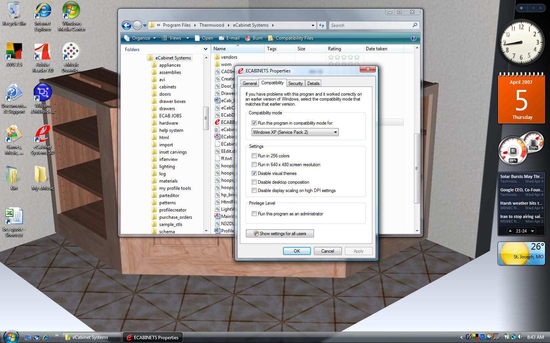Screen dimensions: 550x343
Task: Open Windows Media Center shortcut
Action: (71, 17)
